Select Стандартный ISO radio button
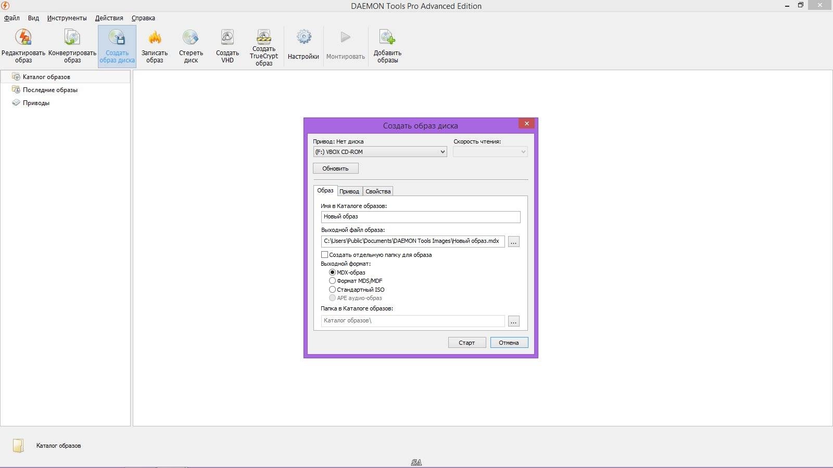Image resolution: width=833 pixels, height=468 pixels. 332,290
